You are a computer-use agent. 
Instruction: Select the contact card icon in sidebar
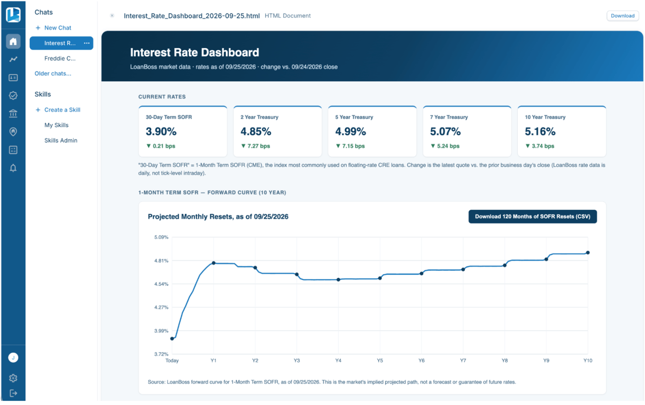point(13,78)
